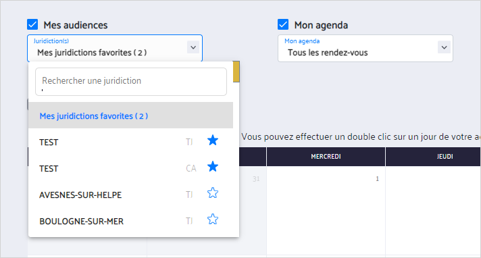Select AVESNES-SUR-HELPE from the list
Screen dimensions: 481x258
pos(130,195)
